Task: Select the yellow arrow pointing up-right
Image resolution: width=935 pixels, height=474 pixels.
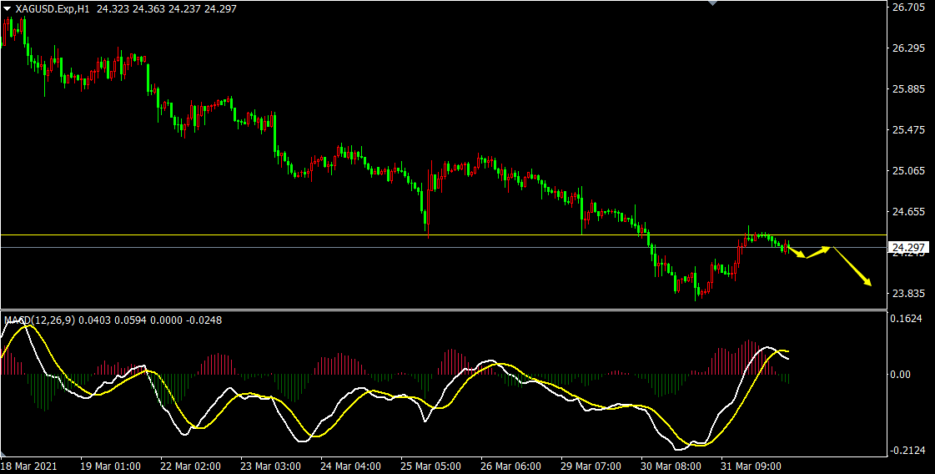Action: click(x=818, y=252)
